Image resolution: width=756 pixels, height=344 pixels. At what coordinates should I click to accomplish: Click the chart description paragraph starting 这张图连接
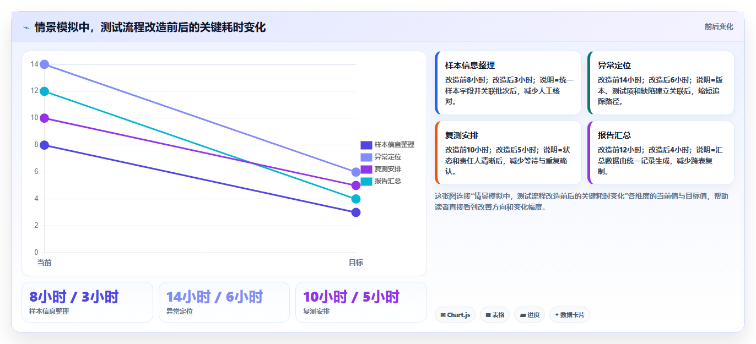(582, 201)
